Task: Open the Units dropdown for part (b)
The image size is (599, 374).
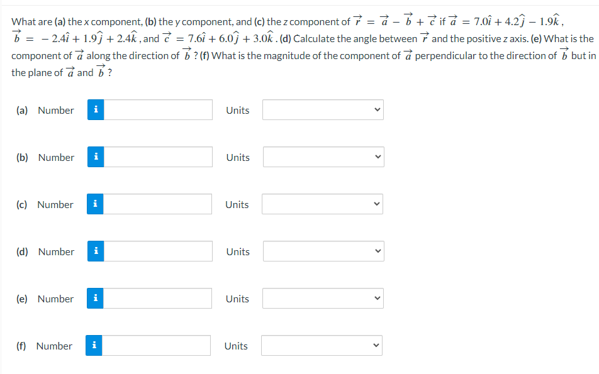Action: coord(322,157)
